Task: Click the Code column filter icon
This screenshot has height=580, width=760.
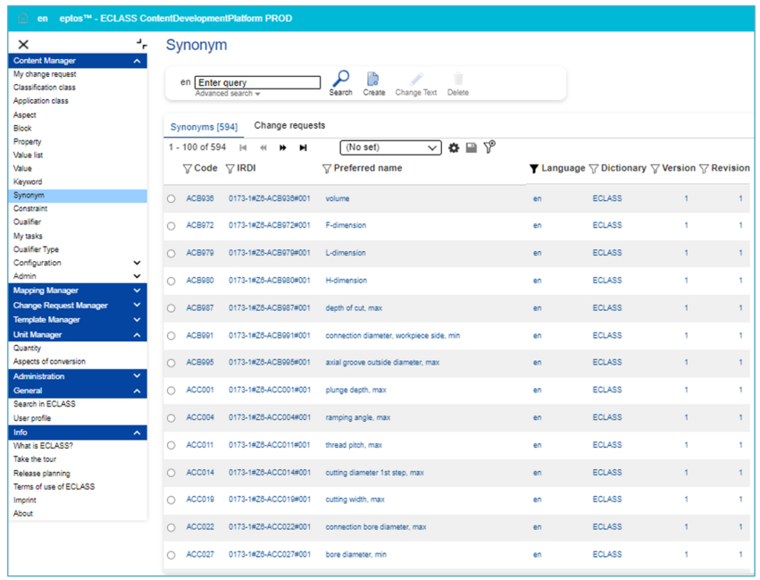Action: tap(187, 169)
